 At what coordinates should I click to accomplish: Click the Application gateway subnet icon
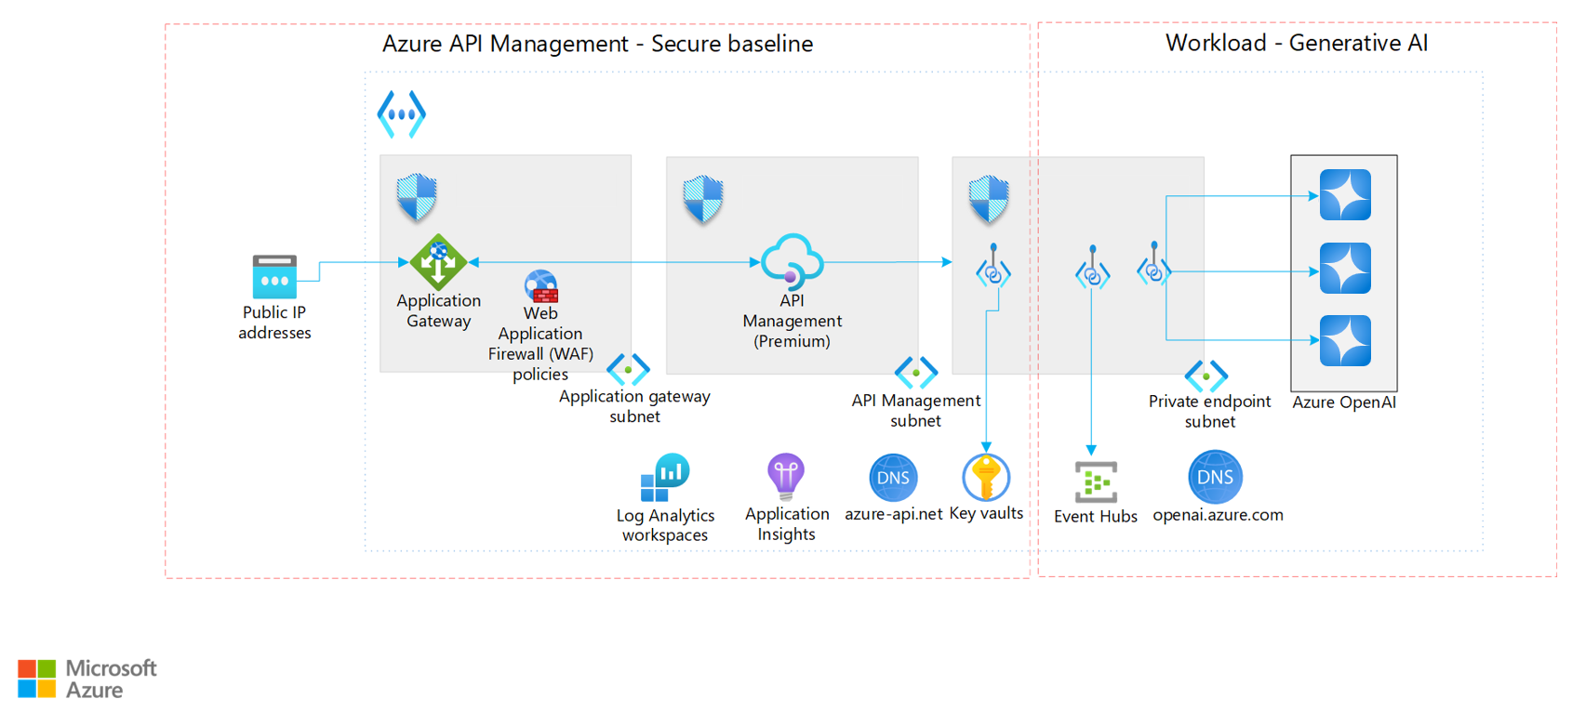tap(628, 370)
